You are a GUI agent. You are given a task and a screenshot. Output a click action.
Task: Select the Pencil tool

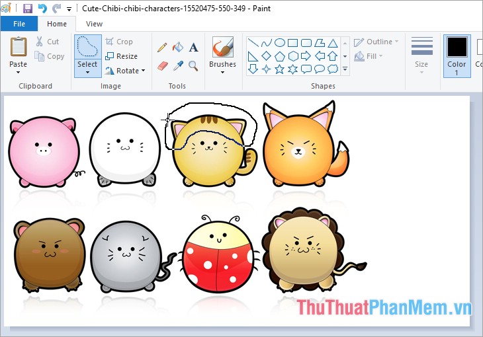click(162, 48)
